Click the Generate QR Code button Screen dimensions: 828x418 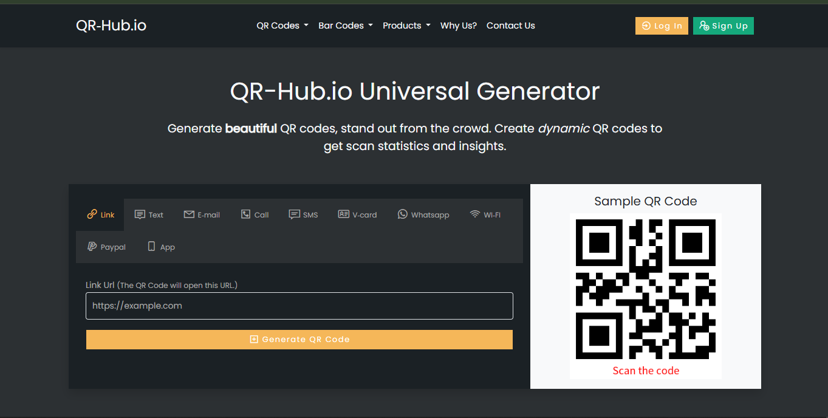299,340
